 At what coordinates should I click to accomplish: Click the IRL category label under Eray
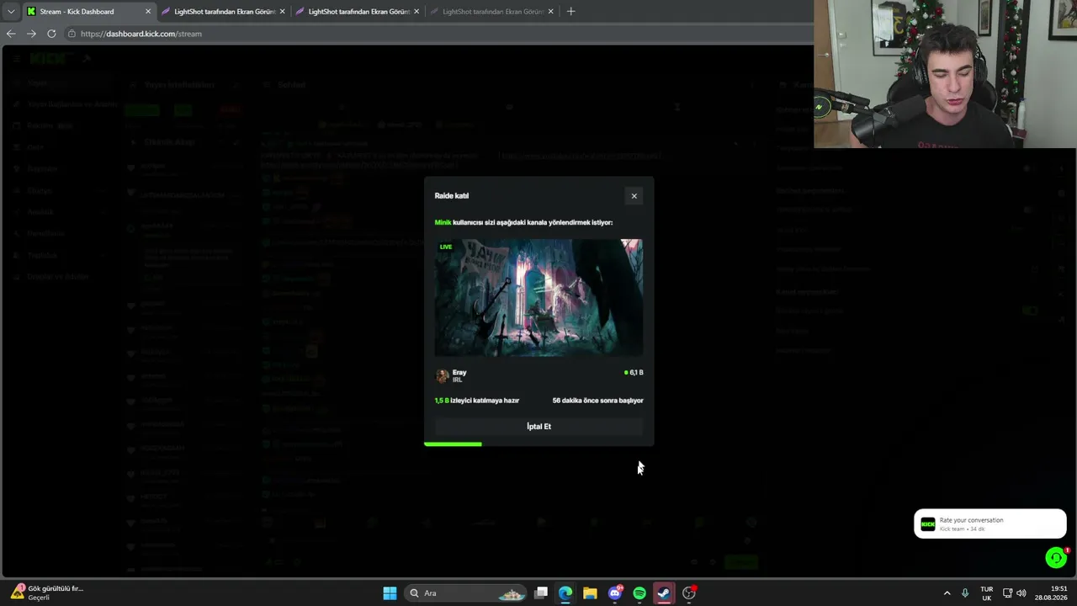458,380
